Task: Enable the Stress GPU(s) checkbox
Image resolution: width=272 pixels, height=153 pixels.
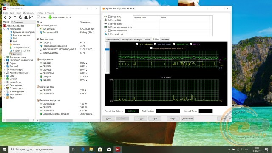Action: pyautogui.click(x=110, y=34)
